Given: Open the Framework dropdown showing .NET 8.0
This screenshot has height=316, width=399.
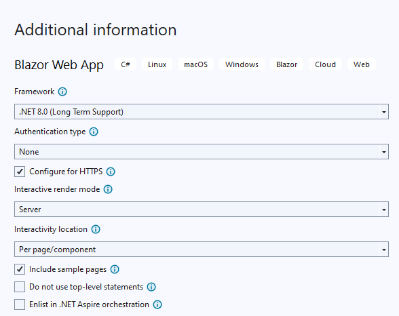Looking at the screenshot, I should (x=202, y=112).
